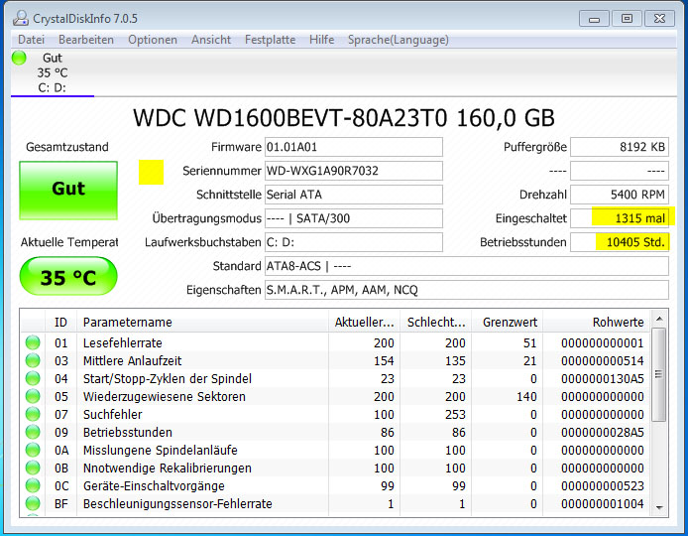Click the Grenzwert column header
The image size is (688, 536).
coord(508,322)
